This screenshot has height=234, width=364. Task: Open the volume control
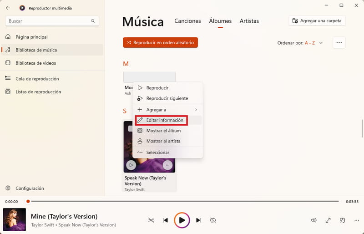313,220
